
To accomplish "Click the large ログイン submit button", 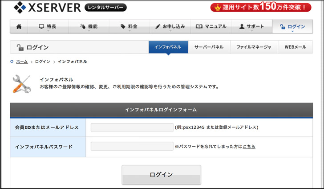I will point(162,175).
